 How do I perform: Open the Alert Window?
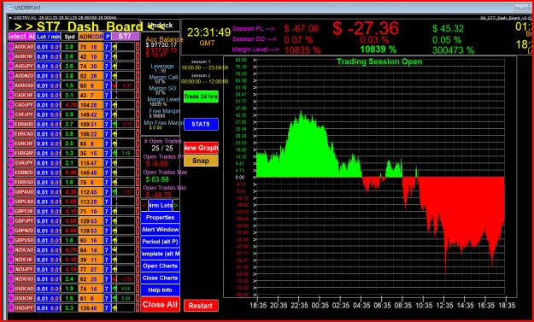(x=160, y=230)
